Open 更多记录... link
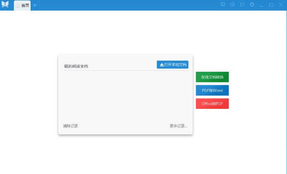287x174 pixels. tap(179, 126)
